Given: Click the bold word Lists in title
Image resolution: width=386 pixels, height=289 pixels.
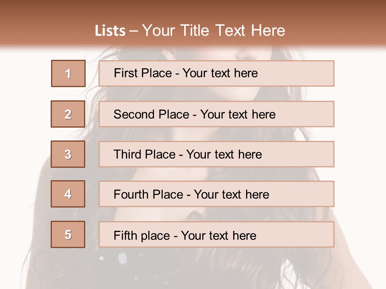Looking at the screenshot, I should pos(110,31).
